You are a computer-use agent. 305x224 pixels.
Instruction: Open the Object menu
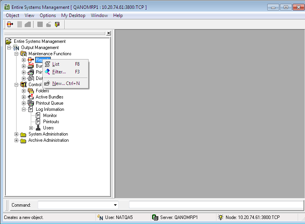(x=12, y=15)
